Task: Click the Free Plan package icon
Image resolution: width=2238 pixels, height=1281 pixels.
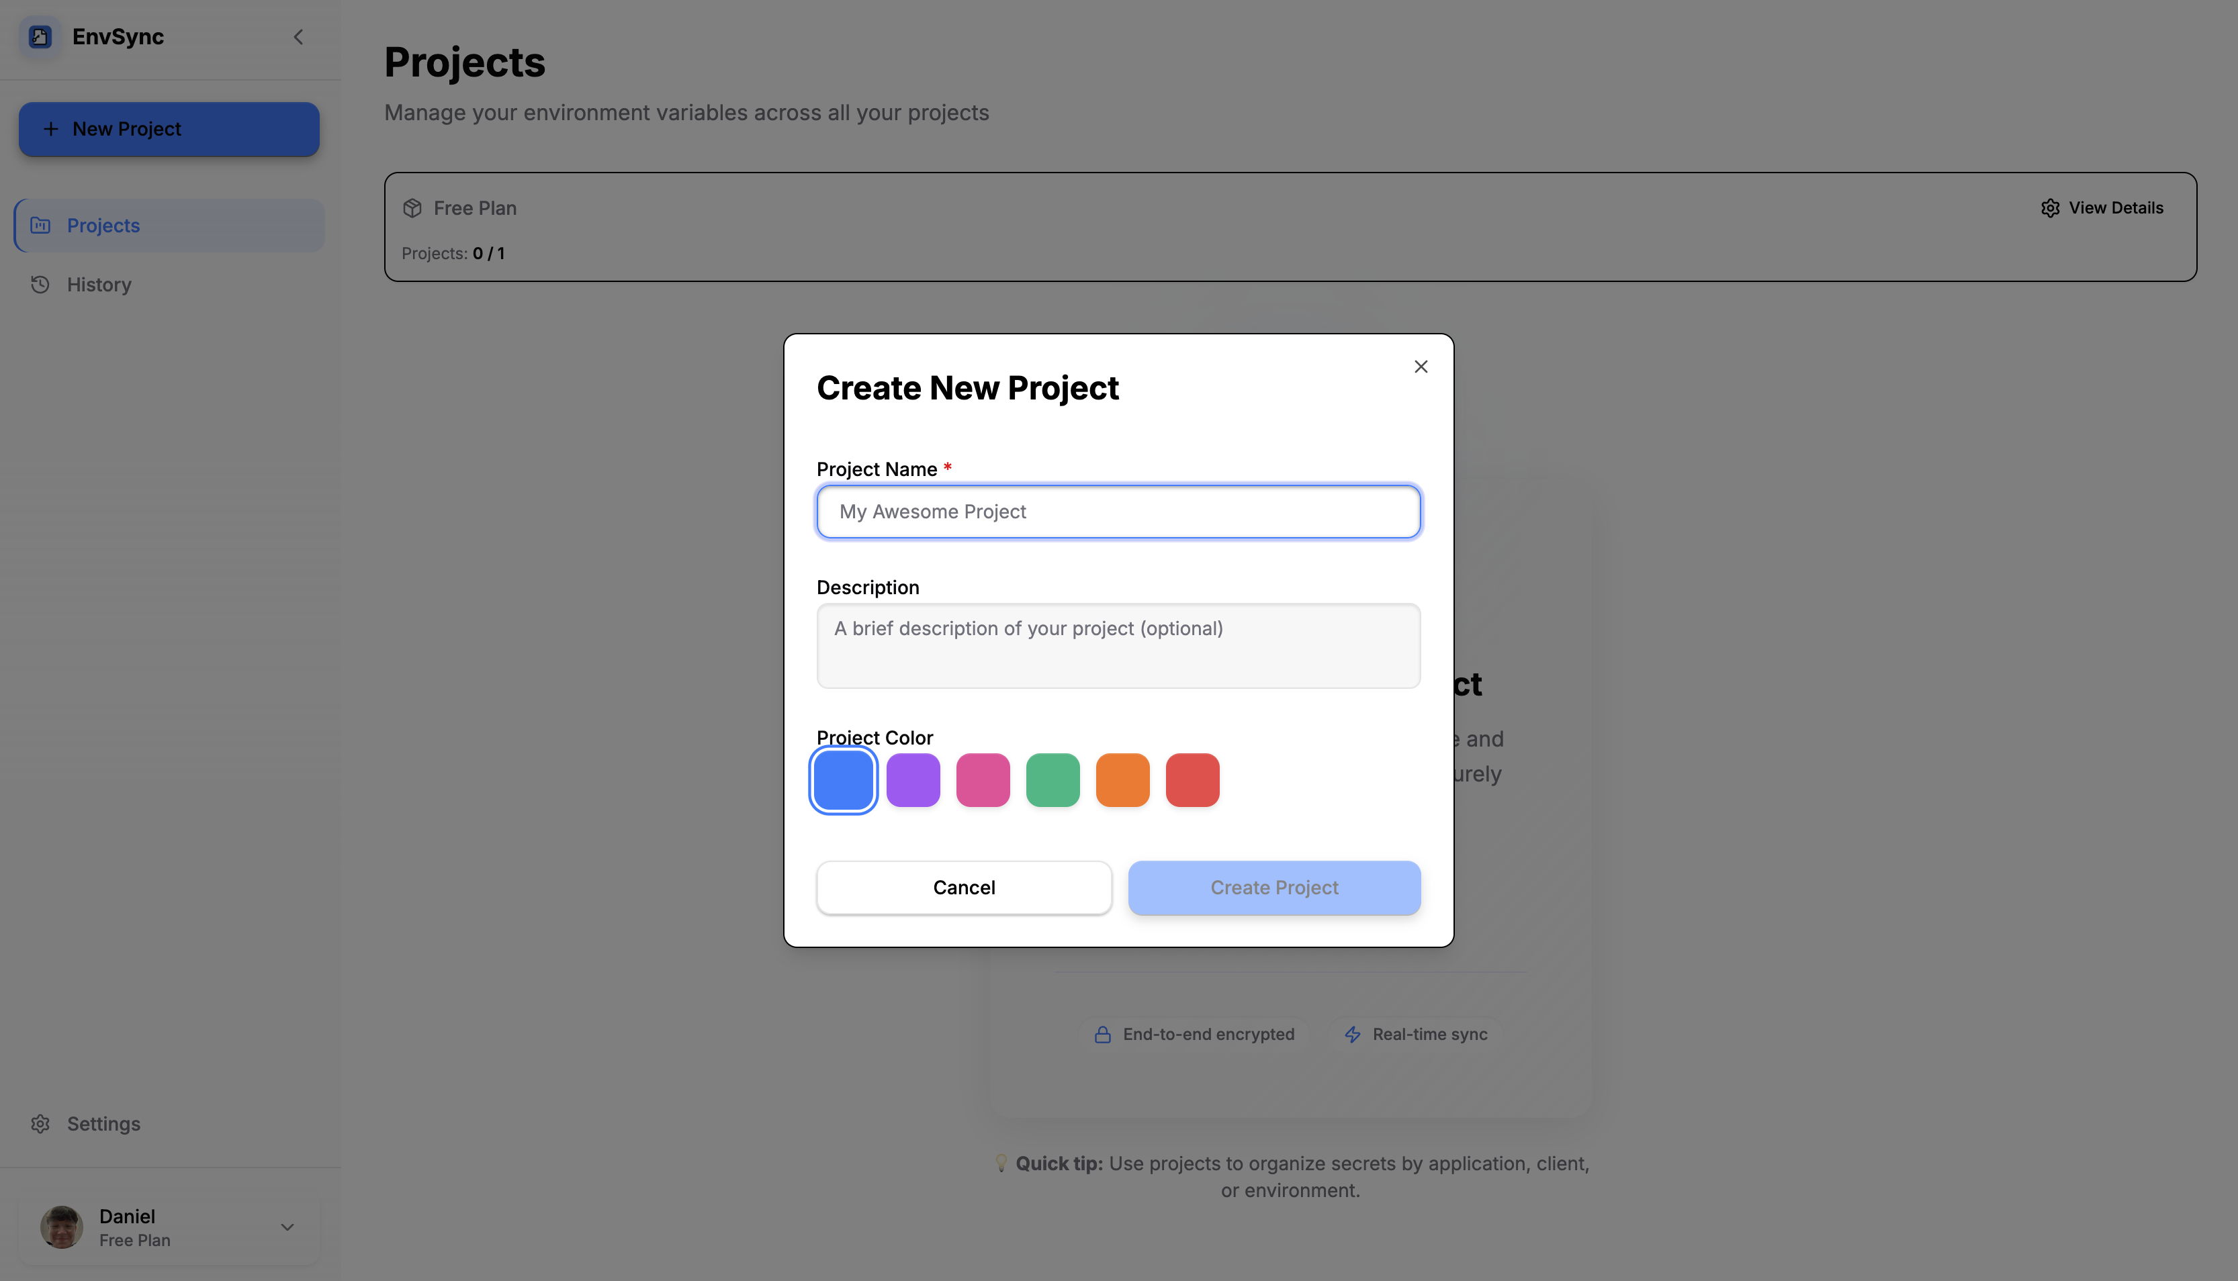Action: coord(412,207)
